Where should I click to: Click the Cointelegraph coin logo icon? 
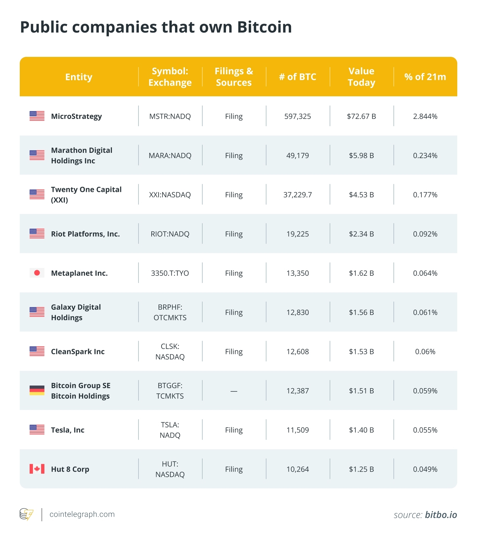[x=26, y=514]
